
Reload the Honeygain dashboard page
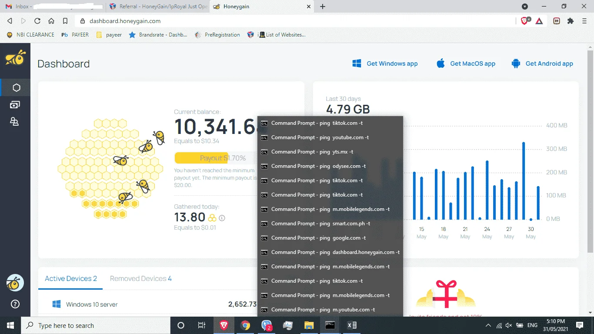pos(37,21)
